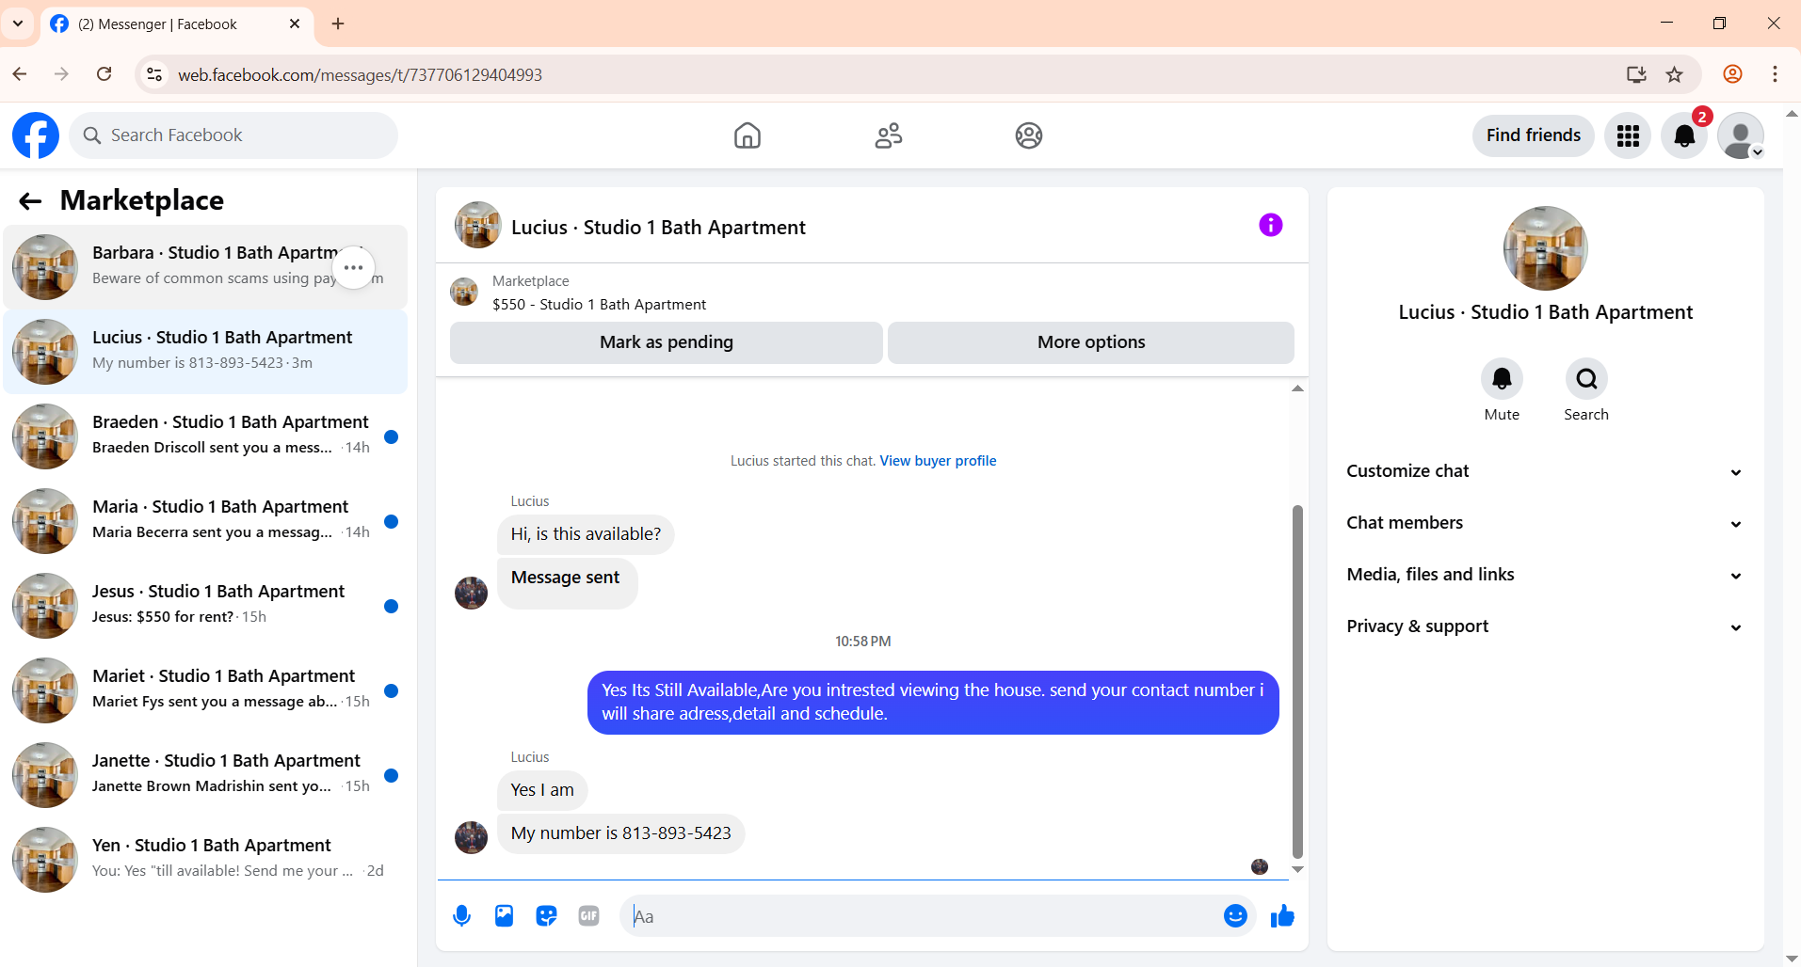Open Mariet's Studio 1 Bath Apartment chat
Image resolution: width=1801 pixels, height=967 pixels.
tap(205, 690)
